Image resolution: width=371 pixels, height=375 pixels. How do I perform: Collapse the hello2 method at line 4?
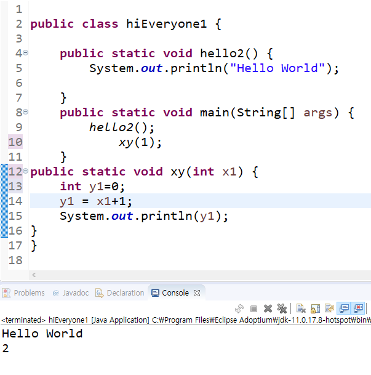click(x=26, y=52)
